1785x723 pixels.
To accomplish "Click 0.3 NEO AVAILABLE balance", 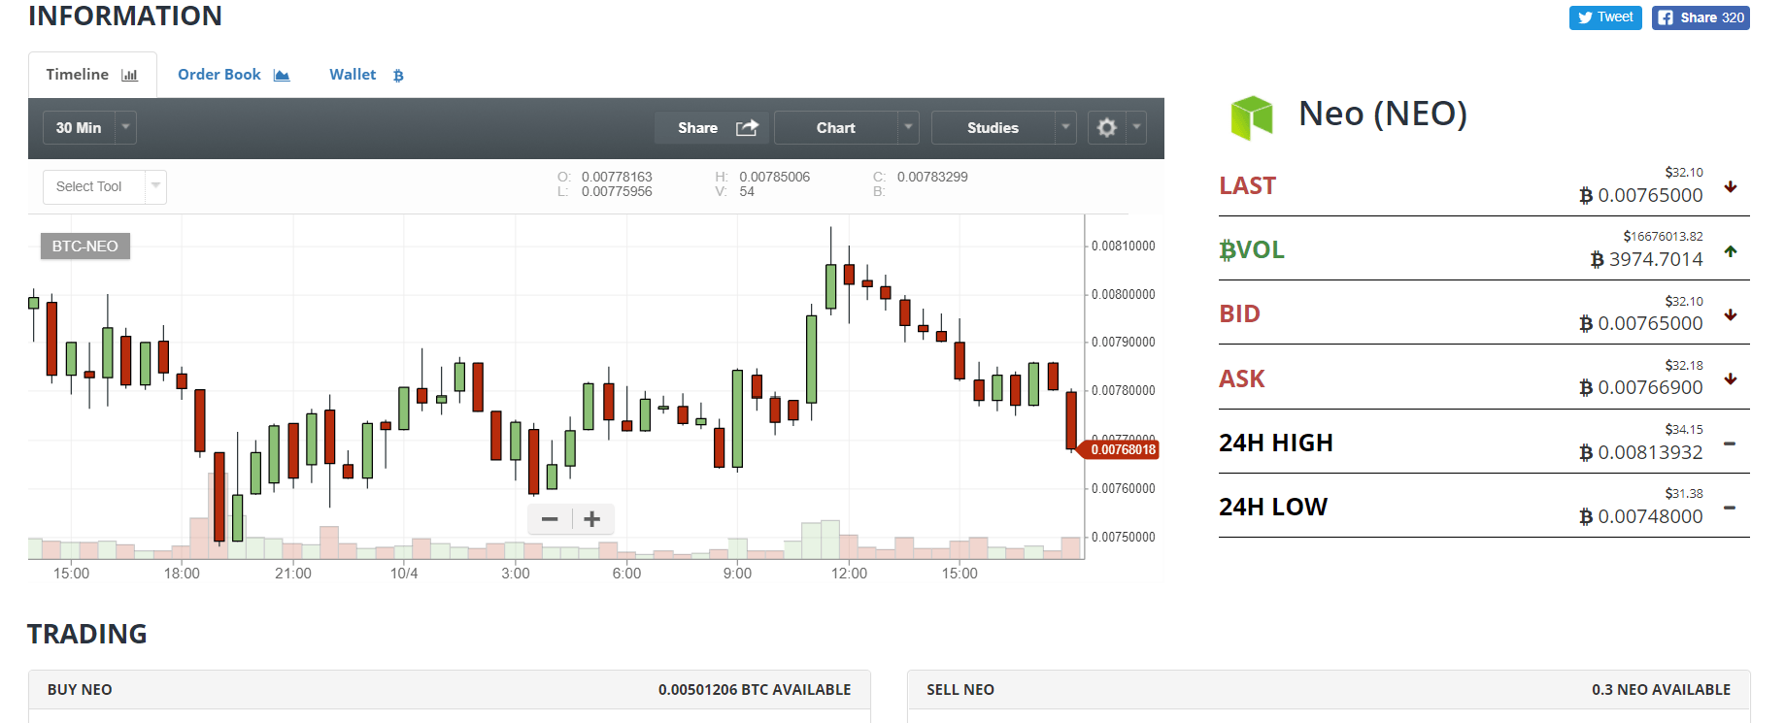I will click(1661, 690).
